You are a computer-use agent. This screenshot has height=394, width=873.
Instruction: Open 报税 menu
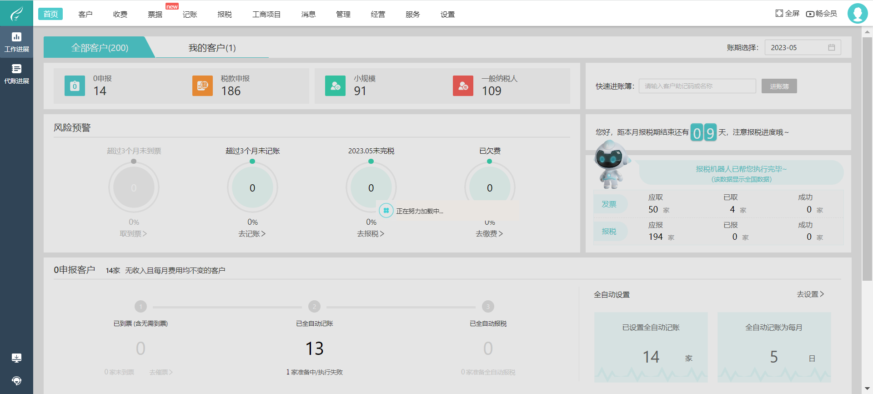225,14
